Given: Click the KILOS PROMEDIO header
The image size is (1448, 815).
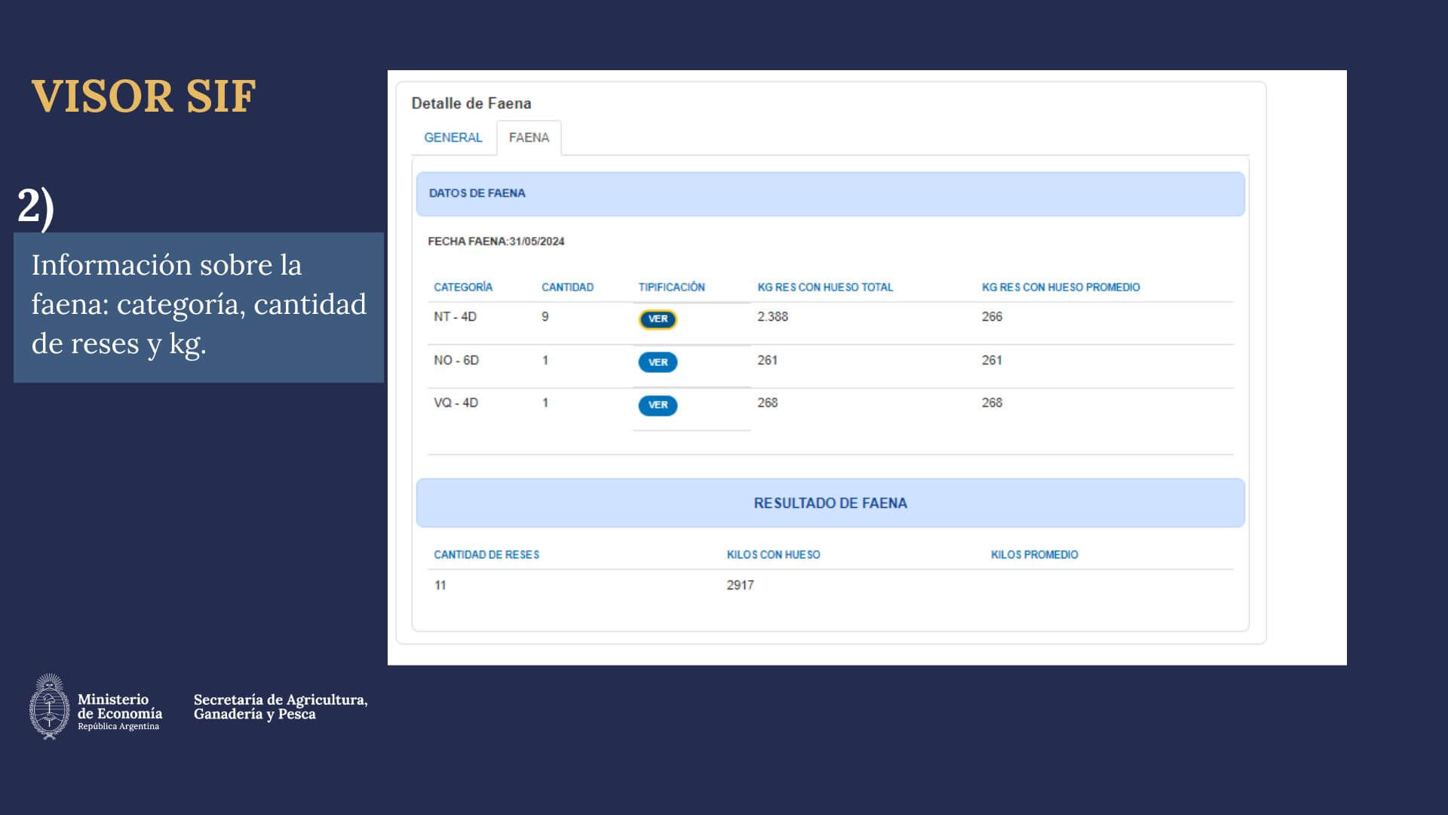Looking at the screenshot, I should tap(1034, 555).
